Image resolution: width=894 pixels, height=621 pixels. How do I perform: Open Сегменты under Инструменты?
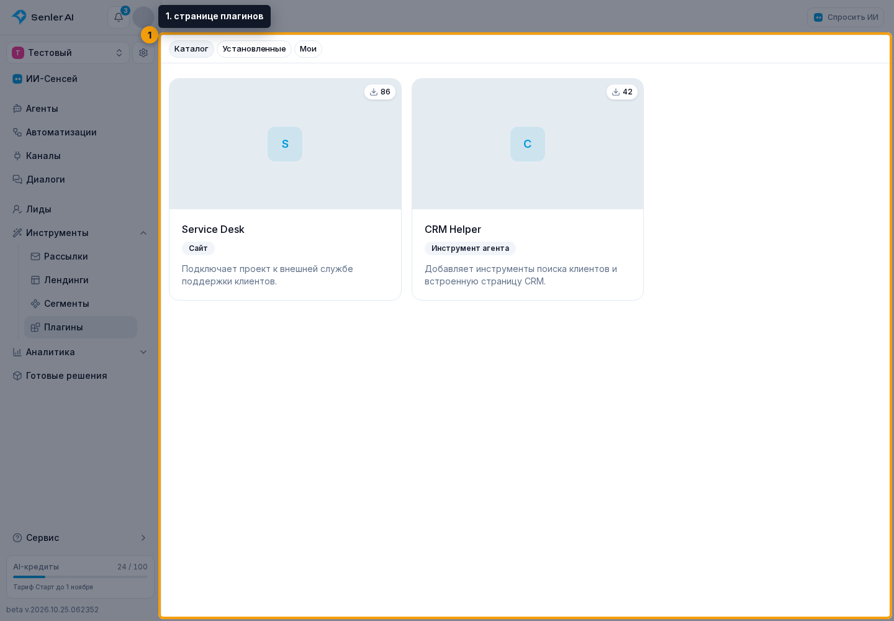[x=81, y=304]
